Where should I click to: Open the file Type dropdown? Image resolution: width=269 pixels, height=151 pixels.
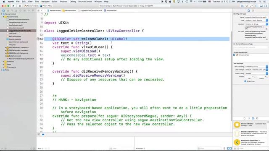(x=256, y=21)
